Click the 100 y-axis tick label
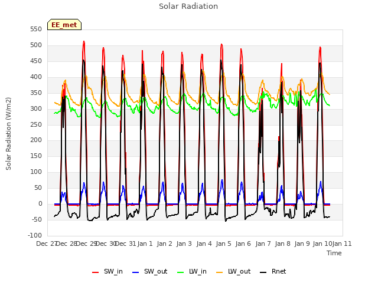This screenshot has height=283, width=378. click(36, 172)
